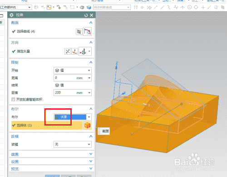Image resolution: width=227 pixels, height=177 pixels.
Task: Open the Extrude dialog settings gear
Action: click(x=11, y=15)
